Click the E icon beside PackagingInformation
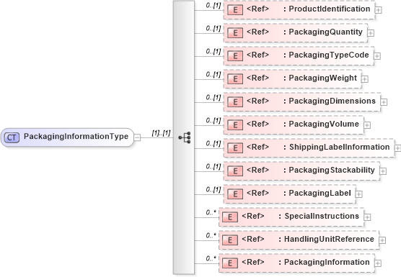401x277 pixels. (x=230, y=263)
